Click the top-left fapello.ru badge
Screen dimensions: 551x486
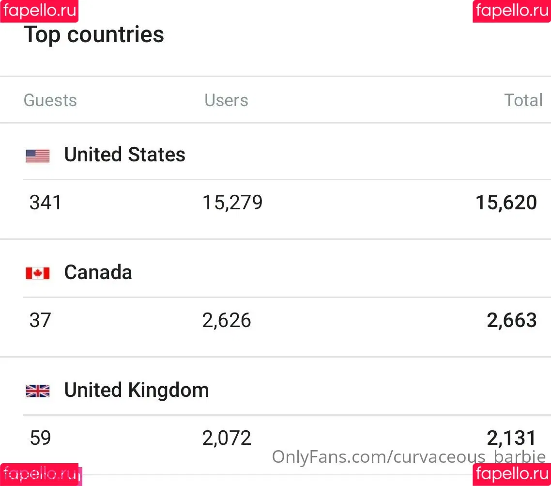pos(39,11)
